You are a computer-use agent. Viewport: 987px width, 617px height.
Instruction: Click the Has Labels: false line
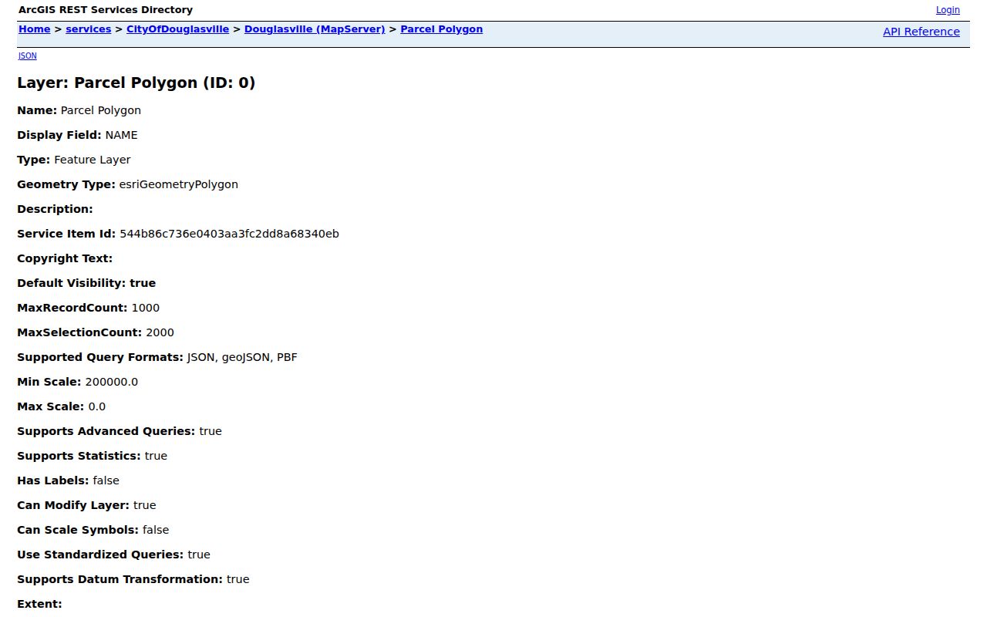[69, 480]
